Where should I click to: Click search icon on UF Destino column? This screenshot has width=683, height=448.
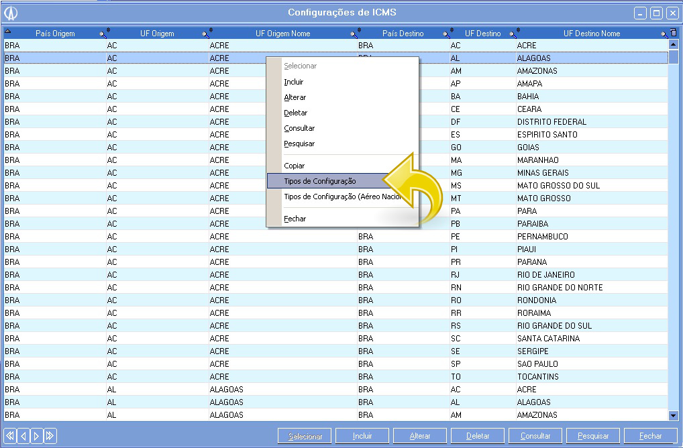513,34
